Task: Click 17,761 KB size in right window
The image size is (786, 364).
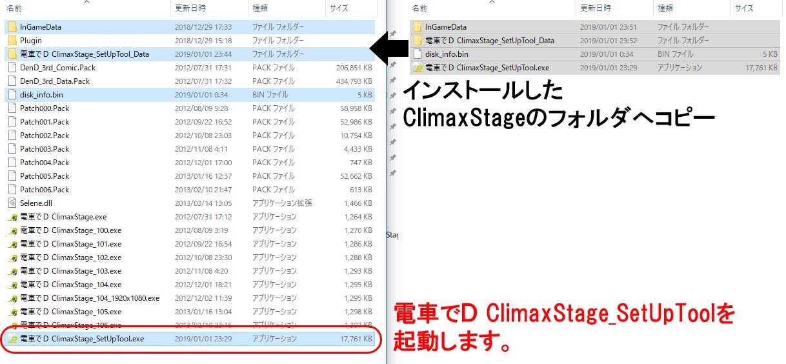Action: (761, 68)
